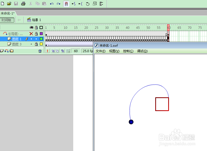Click the Add Motion Guide icon

coord(6,51)
